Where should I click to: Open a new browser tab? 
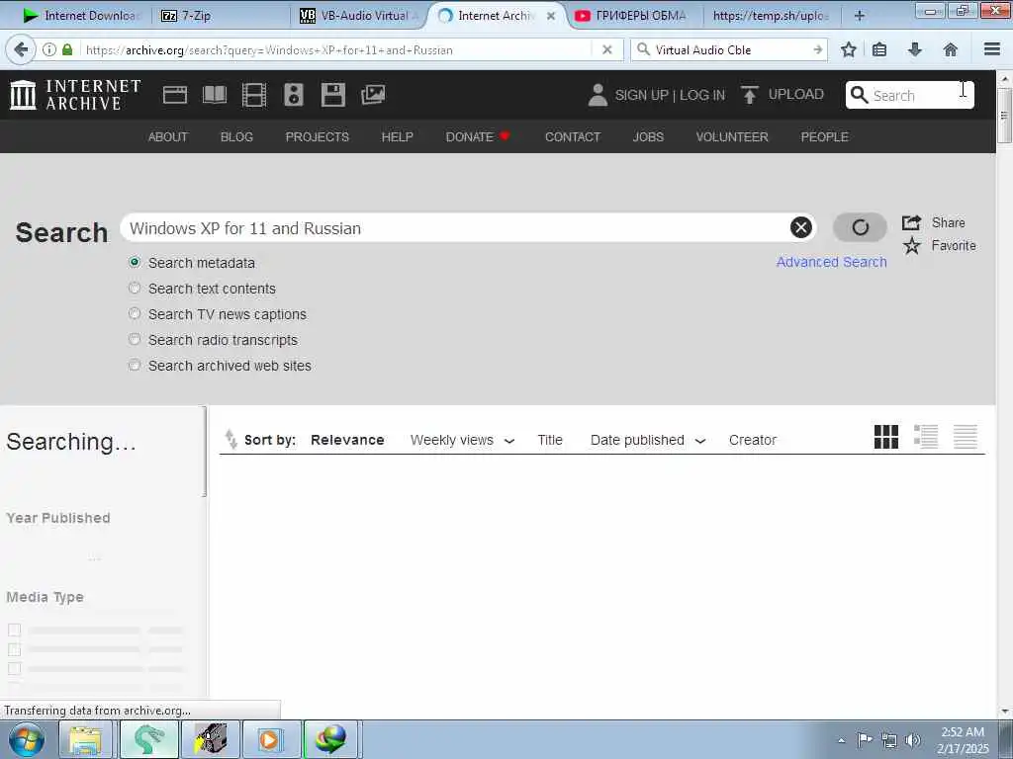point(860,16)
